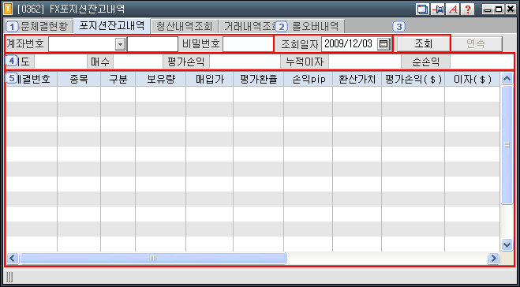Click the 매도 summary value field
520x287 pixels.
61,61
